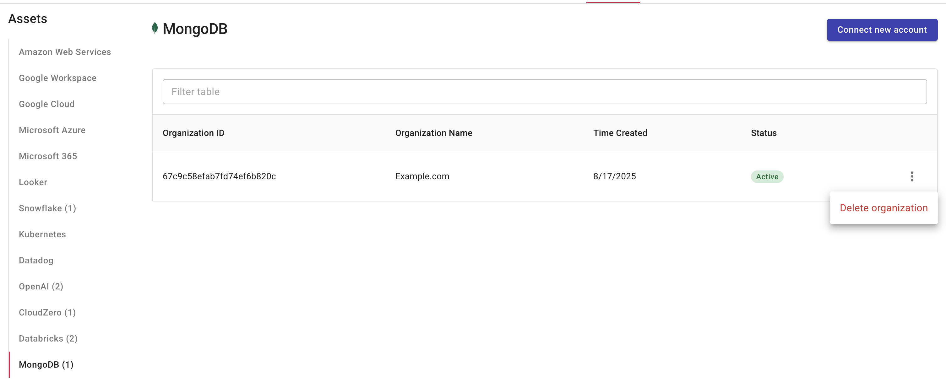Select Looker in the sidebar
This screenshot has height=388, width=946.
click(33, 182)
